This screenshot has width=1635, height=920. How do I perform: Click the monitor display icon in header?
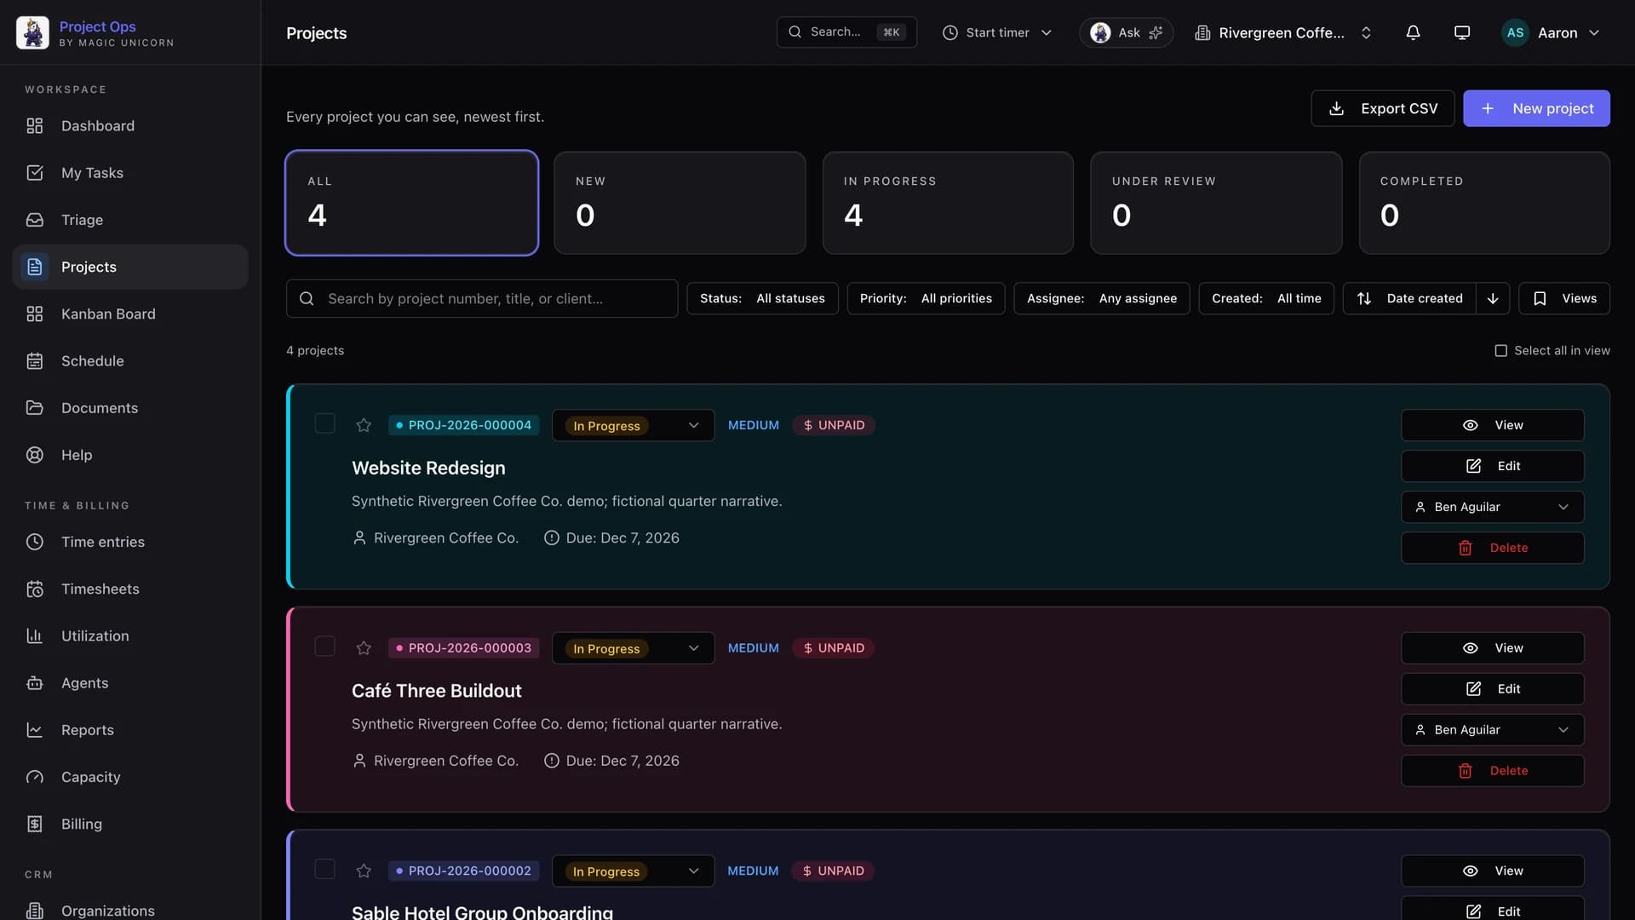(x=1462, y=32)
